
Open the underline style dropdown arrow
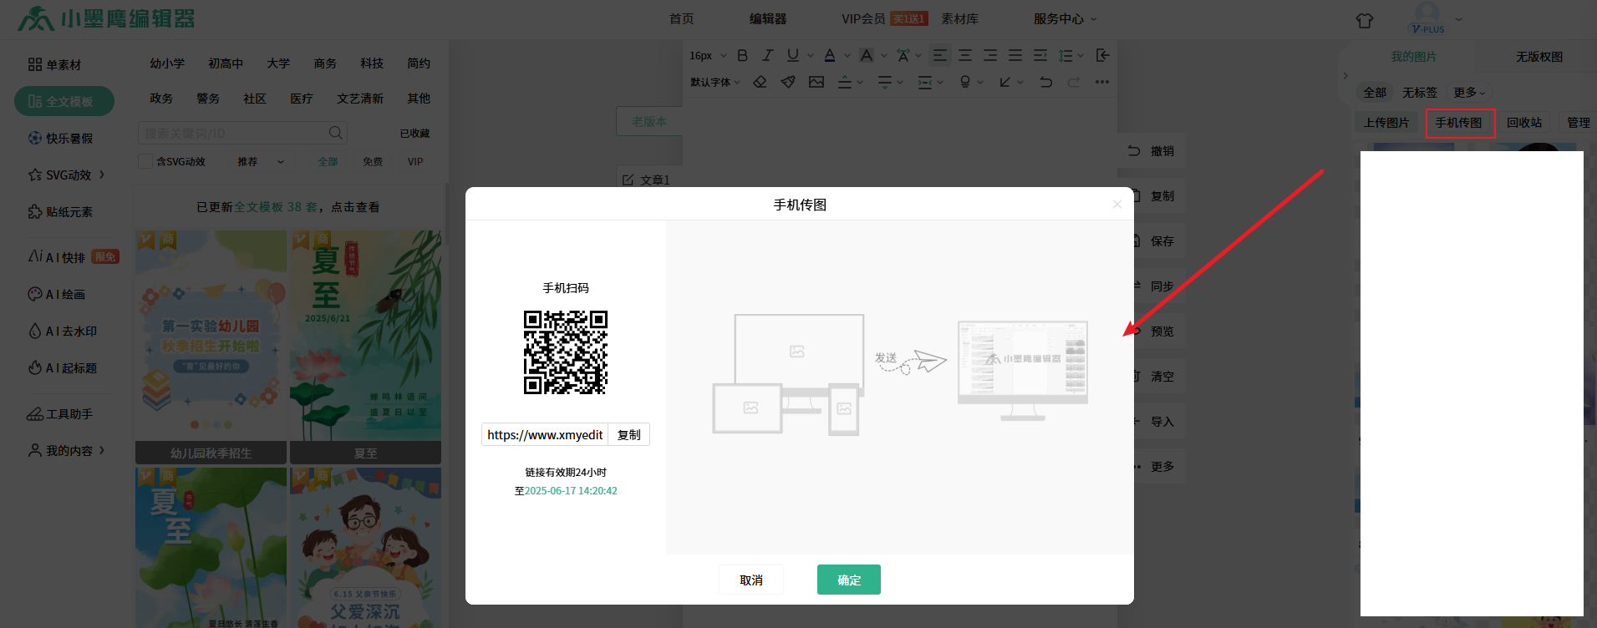[810, 56]
